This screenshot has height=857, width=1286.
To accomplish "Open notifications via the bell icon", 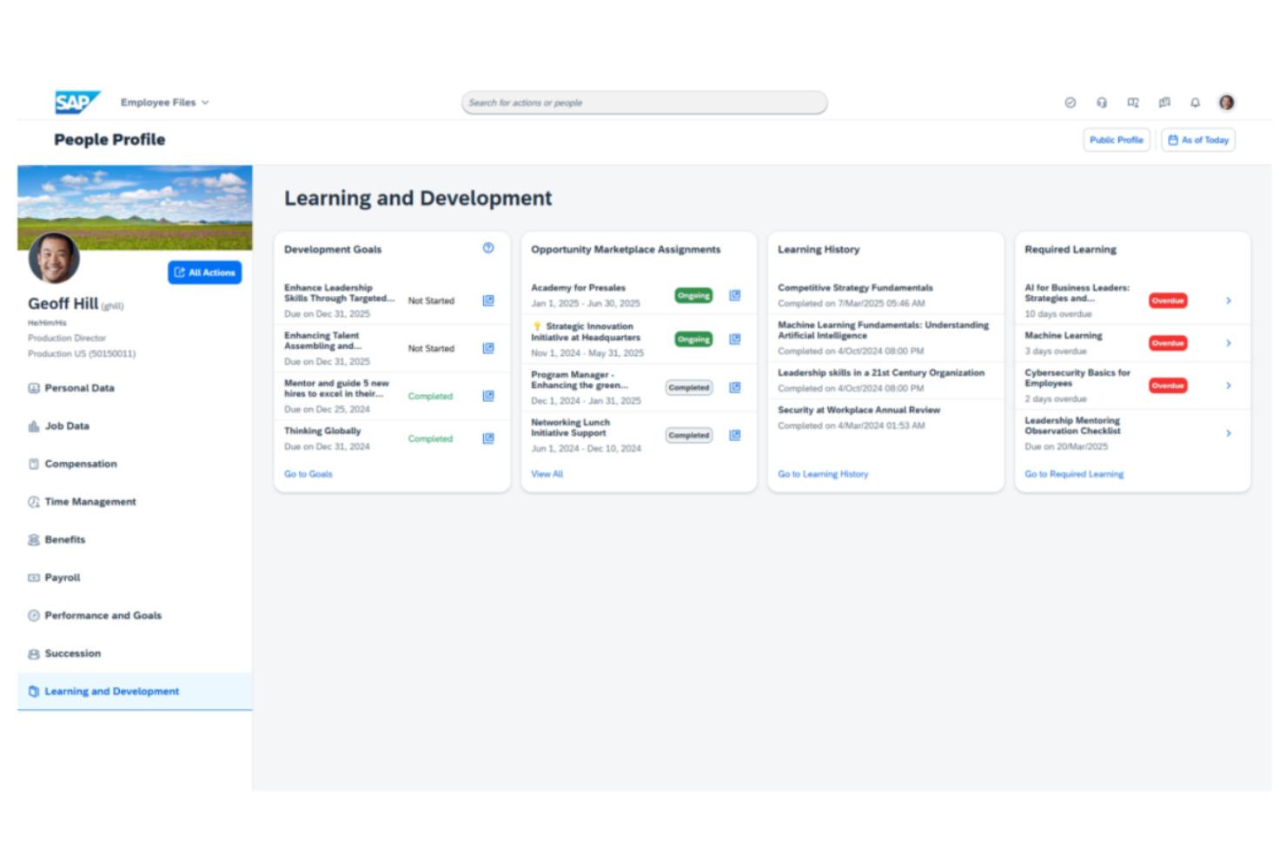I will coord(1195,102).
